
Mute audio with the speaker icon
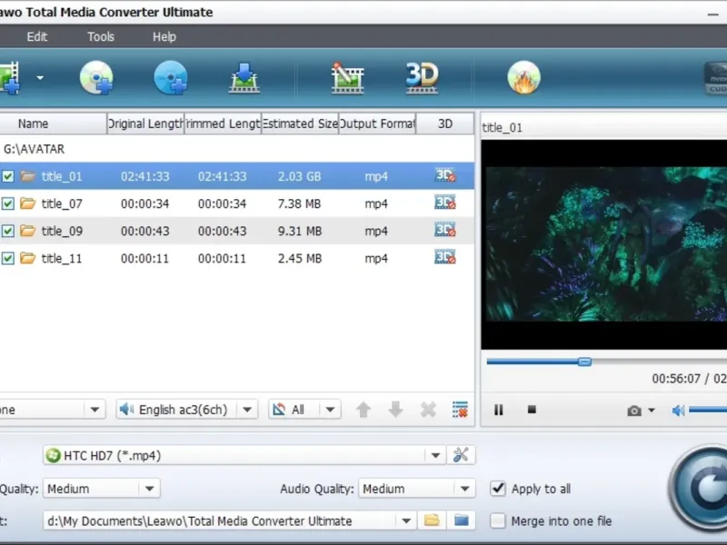pyautogui.click(x=678, y=411)
